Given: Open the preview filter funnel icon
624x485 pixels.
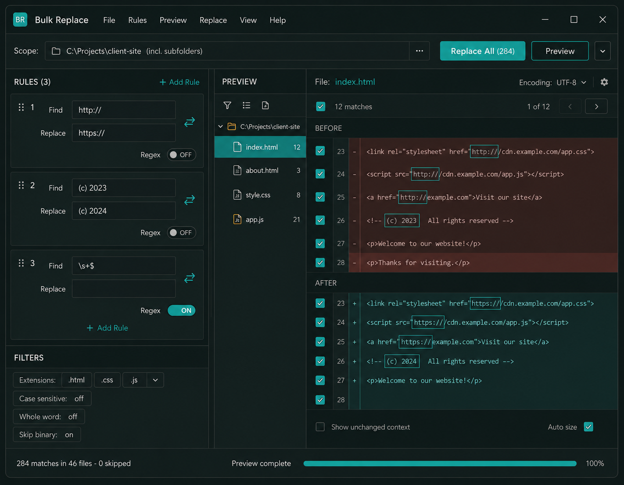Looking at the screenshot, I should pos(227,105).
